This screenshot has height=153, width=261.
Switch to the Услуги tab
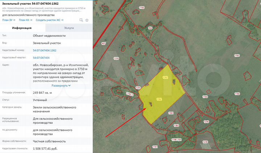tap(69, 28)
